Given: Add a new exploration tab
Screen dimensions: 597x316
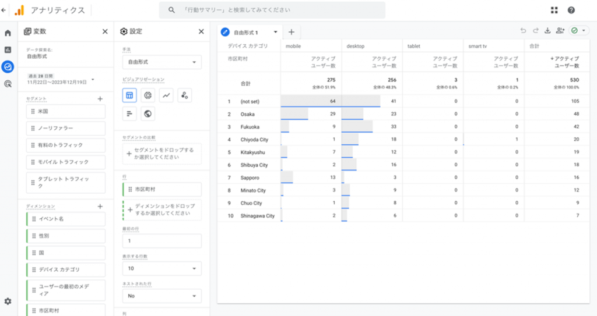Looking at the screenshot, I should (292, 32).
